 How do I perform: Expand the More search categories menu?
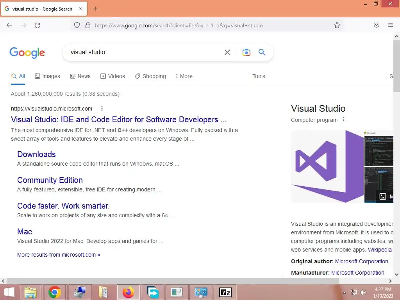[184, 76]
